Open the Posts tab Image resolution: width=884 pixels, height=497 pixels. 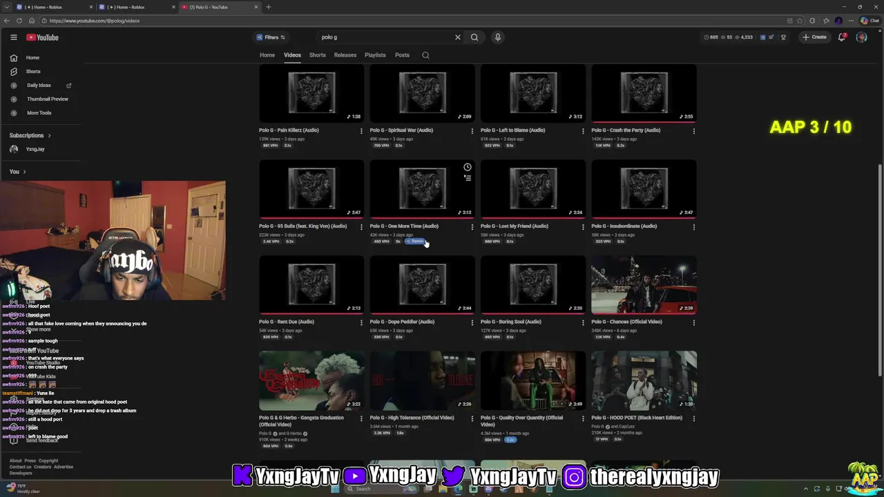pyautogui.click(x=402, y=55)
